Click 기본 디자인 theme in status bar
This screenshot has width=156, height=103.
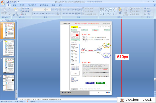(19, 101)
